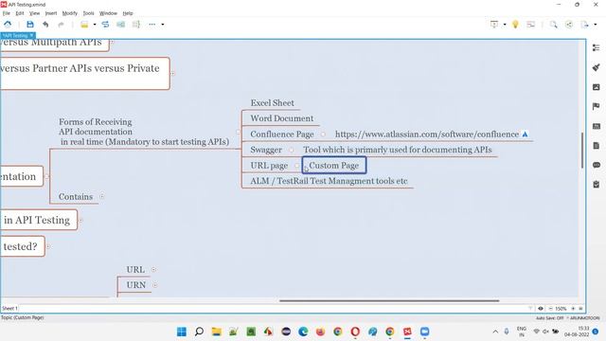Zoom in with the plus button
This screenshot has height=341, width=606.
pos(573,309)
